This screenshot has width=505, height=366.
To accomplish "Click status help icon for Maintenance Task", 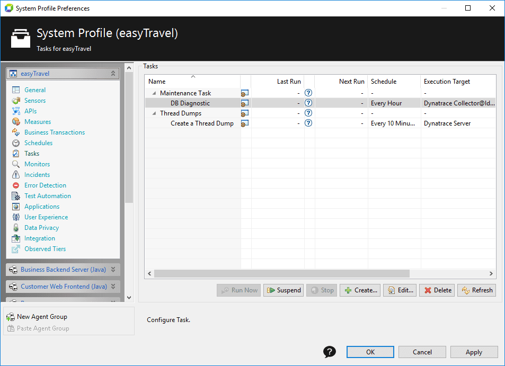I will pyautogui.click(x=308, y=93).
